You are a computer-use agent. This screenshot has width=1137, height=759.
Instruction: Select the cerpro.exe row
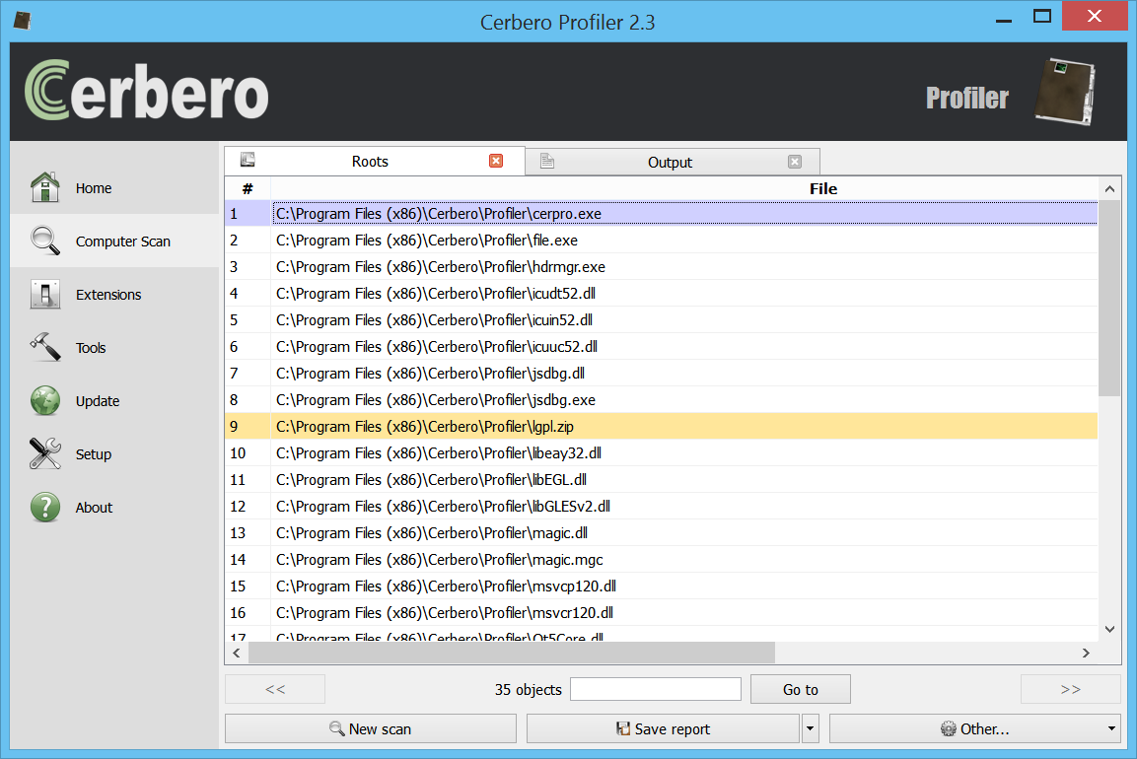click(662, 214)
